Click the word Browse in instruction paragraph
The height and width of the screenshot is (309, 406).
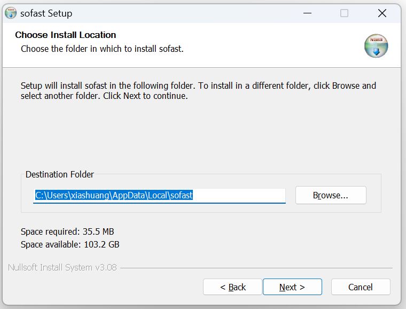(346, 86)
